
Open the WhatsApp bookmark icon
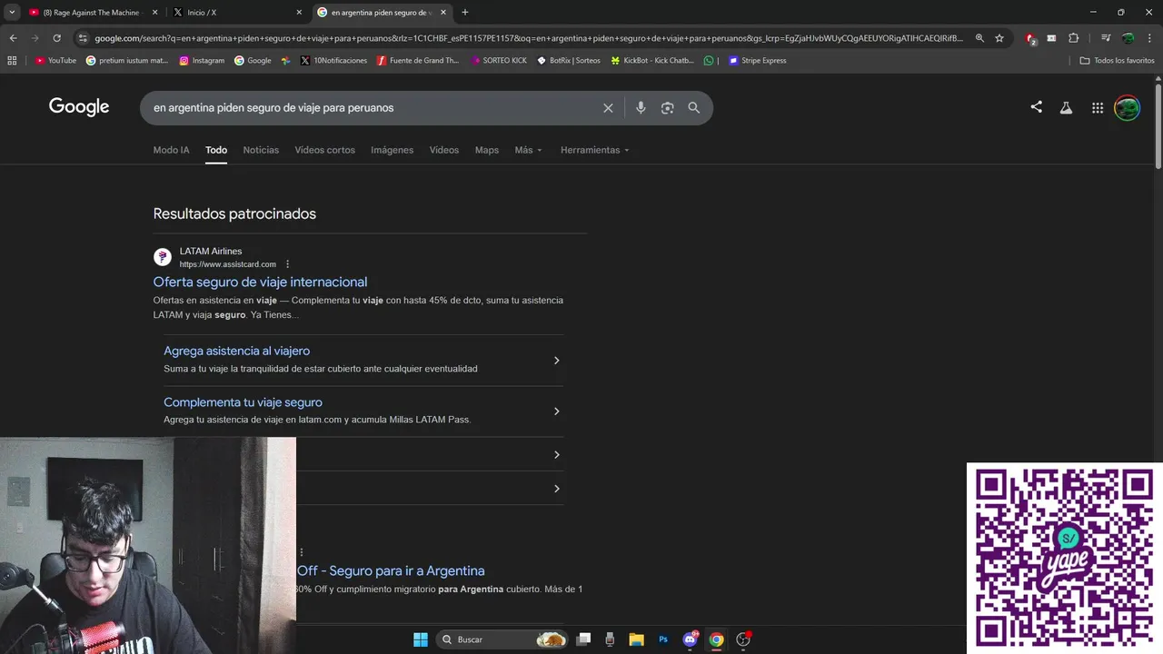pos(709,61)
